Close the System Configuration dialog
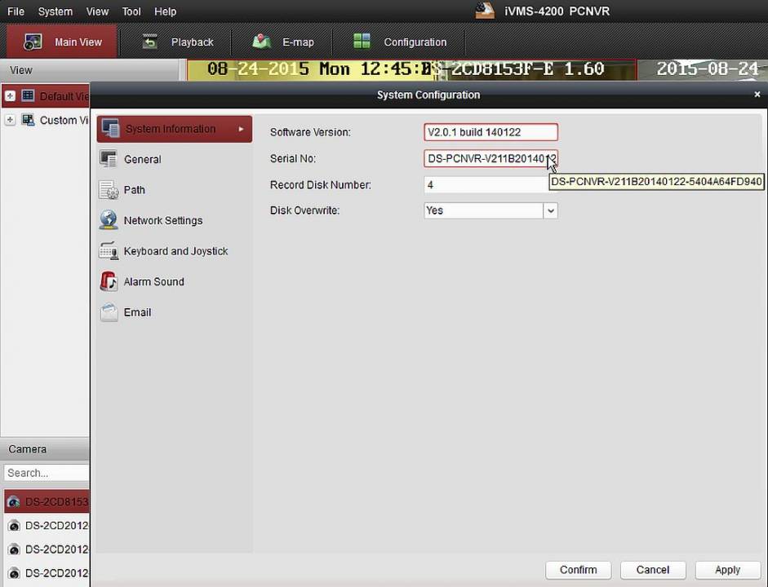Image resolution: width=768 pixels, height=587 pixels. coord(757,95)
